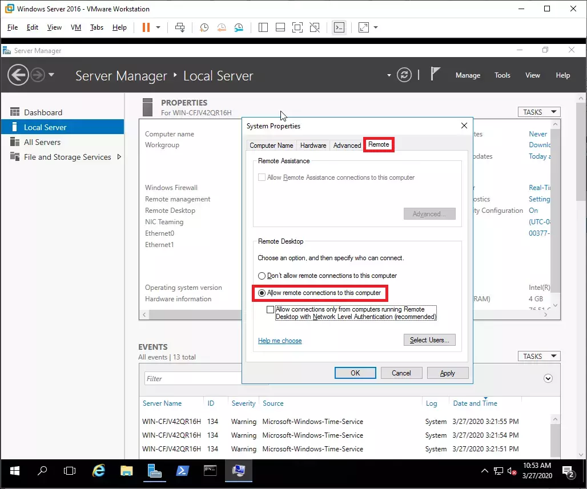Apply System Properties changes
Viewport: 587px width, 489px height.
(x=447, y=373)
